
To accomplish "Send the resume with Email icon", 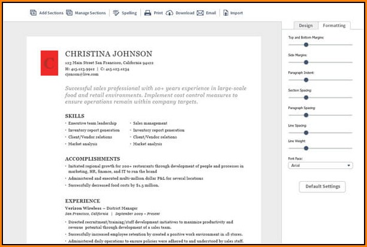I will [200, 13].
